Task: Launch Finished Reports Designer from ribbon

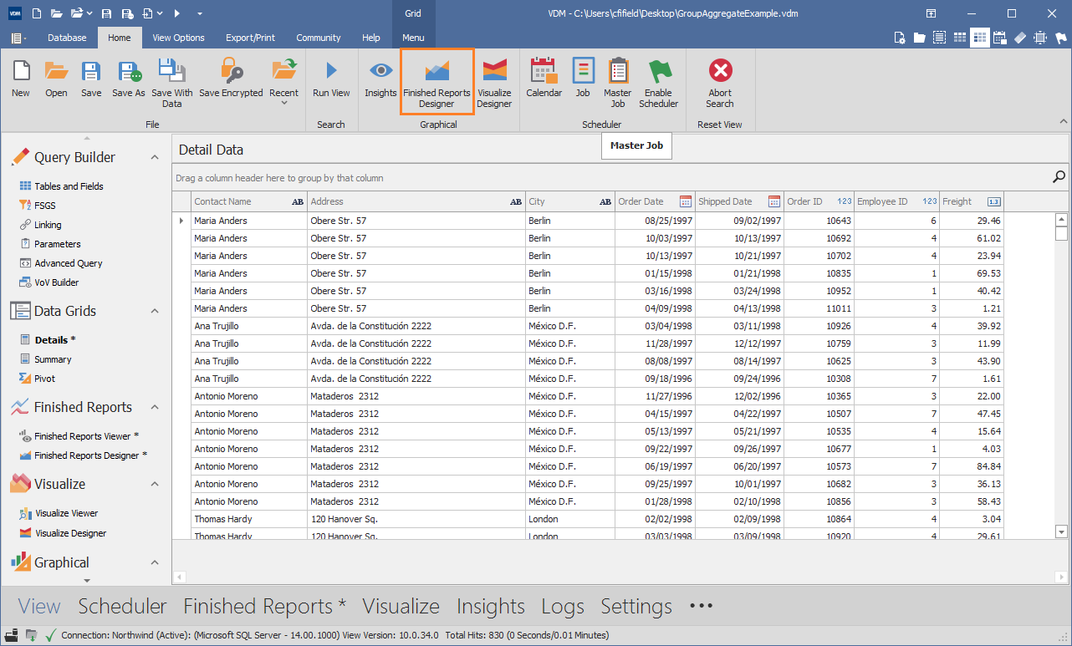Action: (436, 82)
